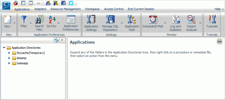Screen dimensions: 225x100
Task: Open the Twitter icon link
Action: 71,3
